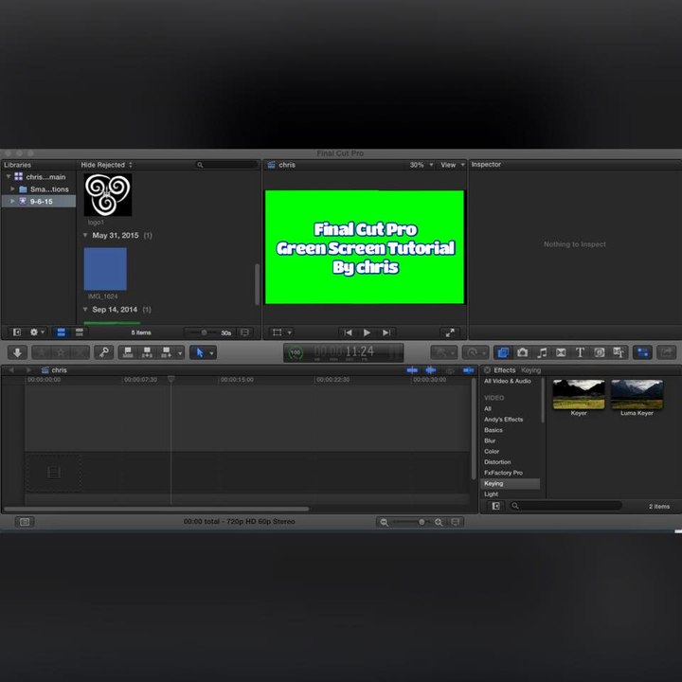This screenshot has height=682, width=682.
Task: Switch browser to list view
Action: (x=80, y=332)
